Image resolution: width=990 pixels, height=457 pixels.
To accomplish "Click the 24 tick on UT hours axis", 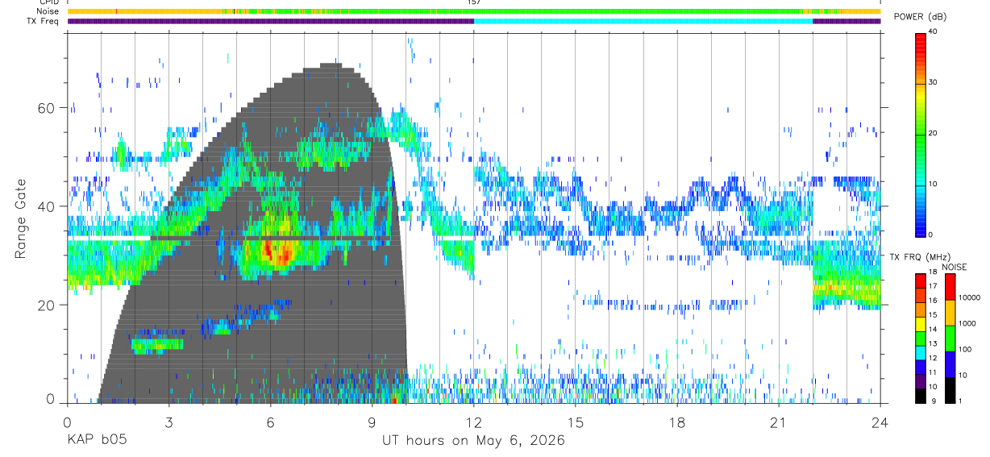I will click(x=880, y=422).
